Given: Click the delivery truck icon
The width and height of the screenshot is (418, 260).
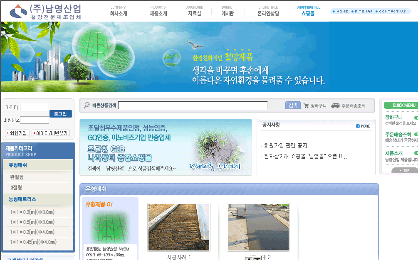Looking at the screenshot, I should (x=335, y=105).
